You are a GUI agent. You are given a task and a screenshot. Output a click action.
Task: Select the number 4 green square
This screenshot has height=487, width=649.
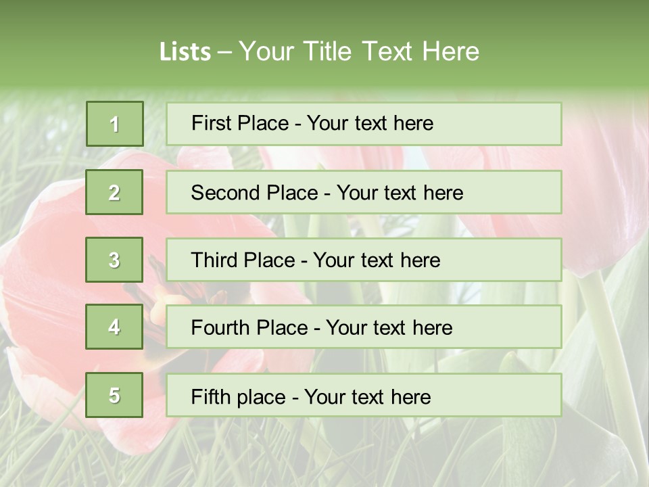(x=114, y=327)
